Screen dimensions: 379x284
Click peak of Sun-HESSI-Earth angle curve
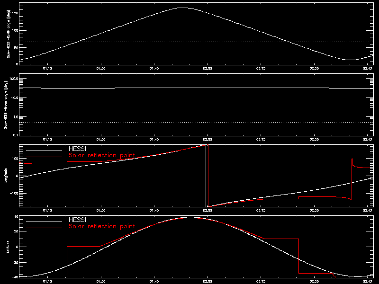coord(183,8)
